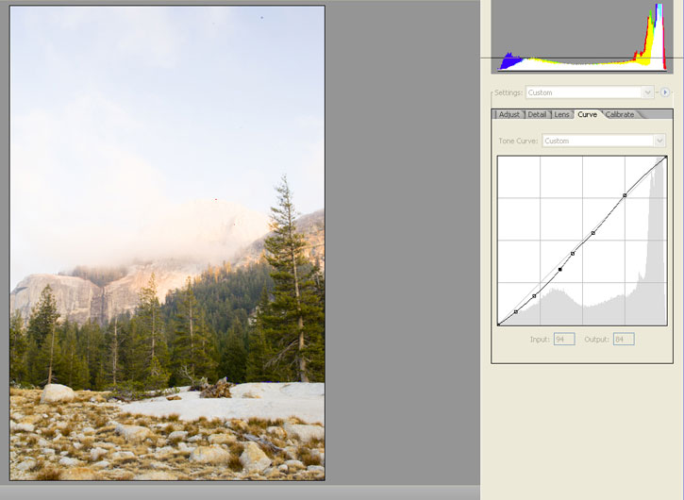Viewport: 684px width, 500px height.
Task: Open the Detail tab
Action: click(537, 114)
